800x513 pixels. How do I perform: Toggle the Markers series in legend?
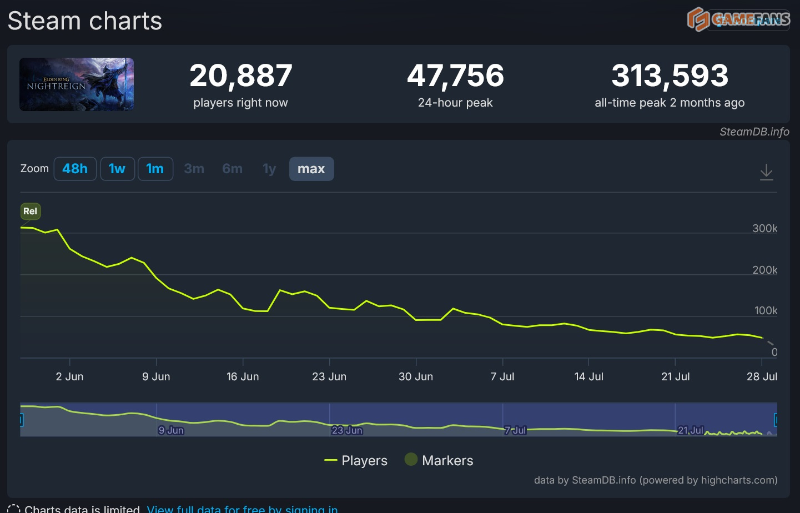pos(439,460)
